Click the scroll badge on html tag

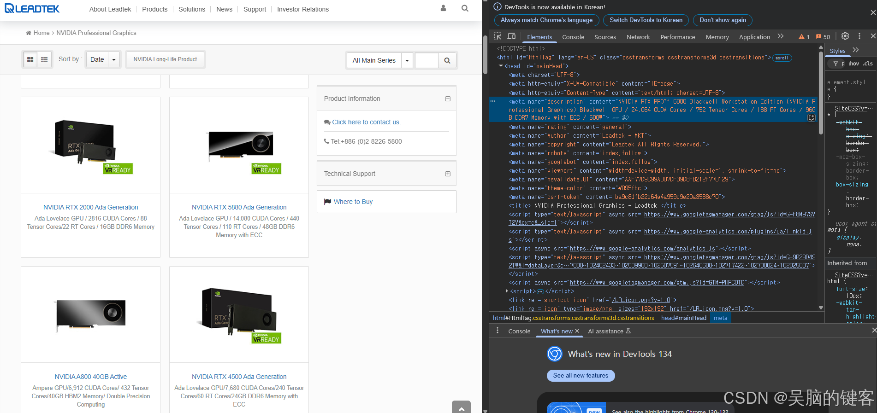coord(782,58)
